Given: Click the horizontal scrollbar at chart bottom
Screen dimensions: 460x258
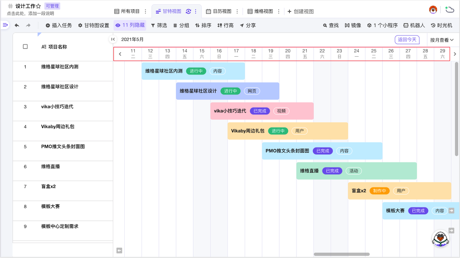Looking at the screenshot, I should tap(341, 254).
